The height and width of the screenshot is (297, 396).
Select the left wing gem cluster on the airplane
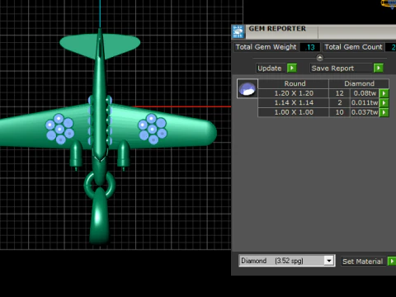tap(59, 129)
